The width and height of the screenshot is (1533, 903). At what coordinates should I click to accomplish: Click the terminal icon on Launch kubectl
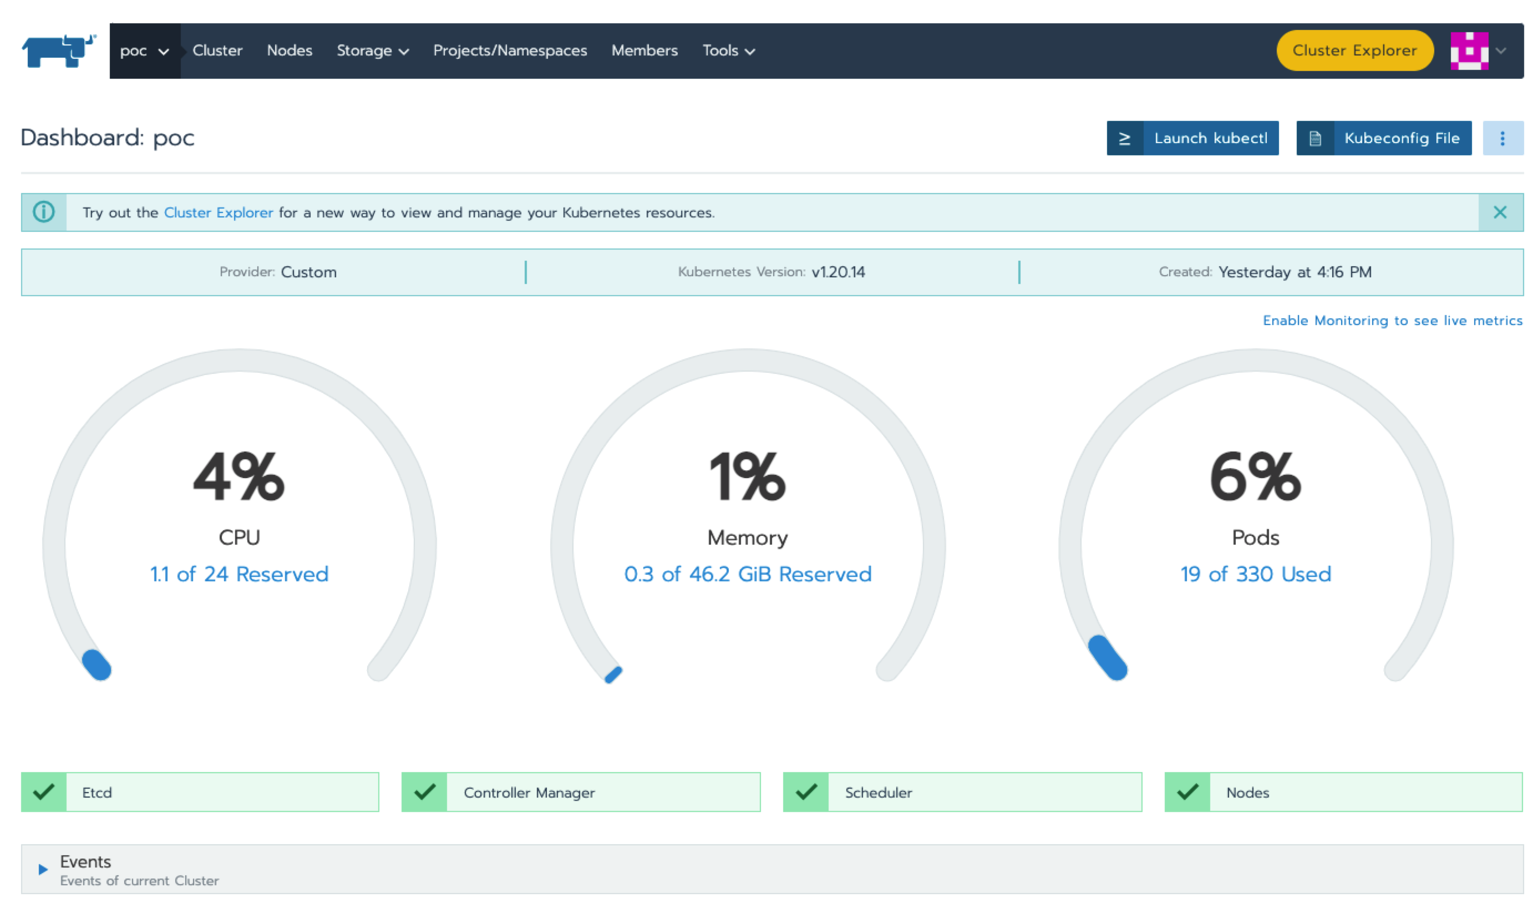1124,139
